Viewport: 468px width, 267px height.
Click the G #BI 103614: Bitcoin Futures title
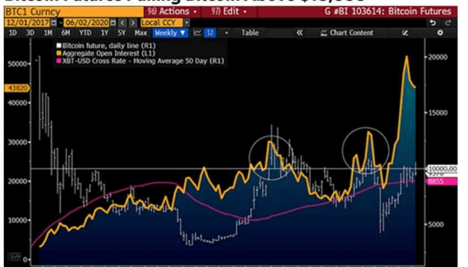click(x=388, y=12)
